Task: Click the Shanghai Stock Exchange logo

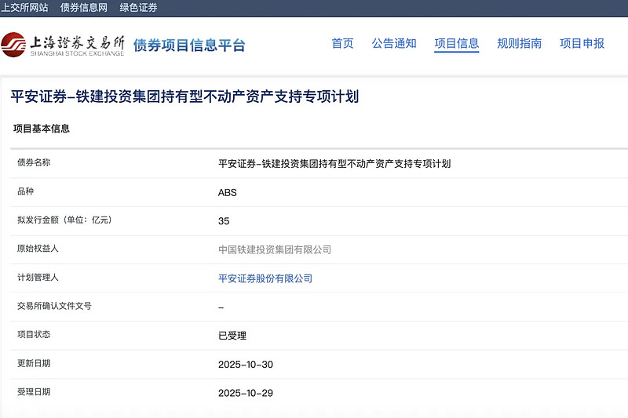Action: pos(63,45)
